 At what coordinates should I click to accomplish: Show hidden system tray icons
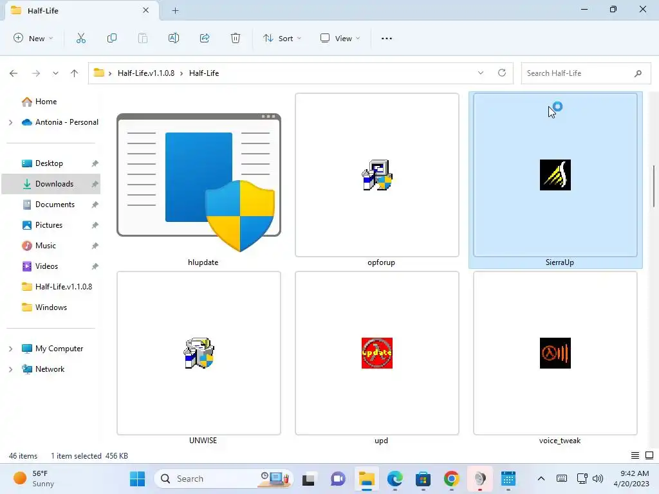coord(541,479)
